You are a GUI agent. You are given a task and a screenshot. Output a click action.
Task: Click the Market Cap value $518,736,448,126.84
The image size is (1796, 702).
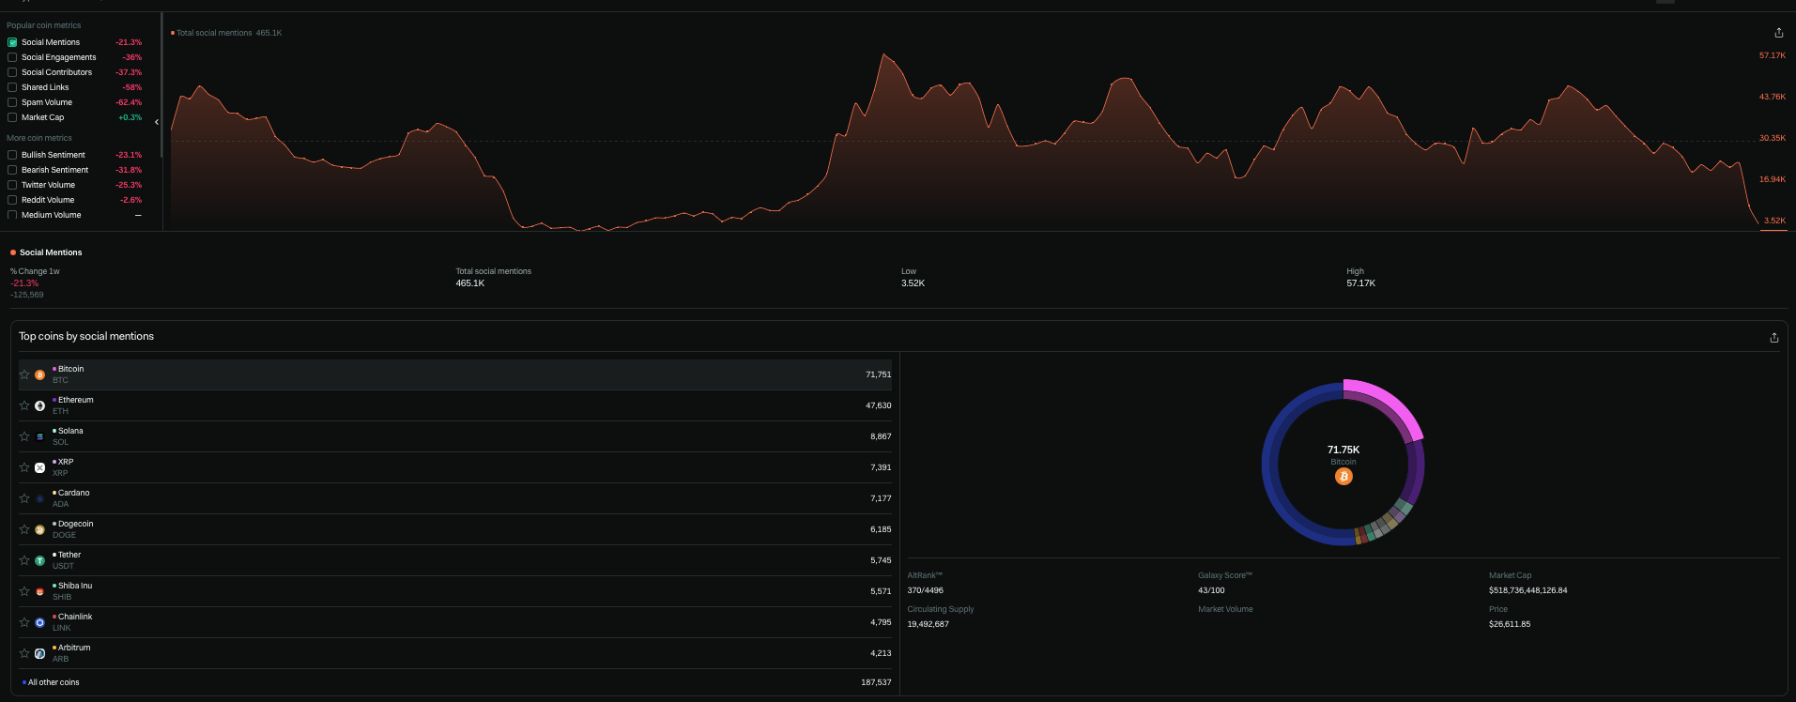[1527, 590]
